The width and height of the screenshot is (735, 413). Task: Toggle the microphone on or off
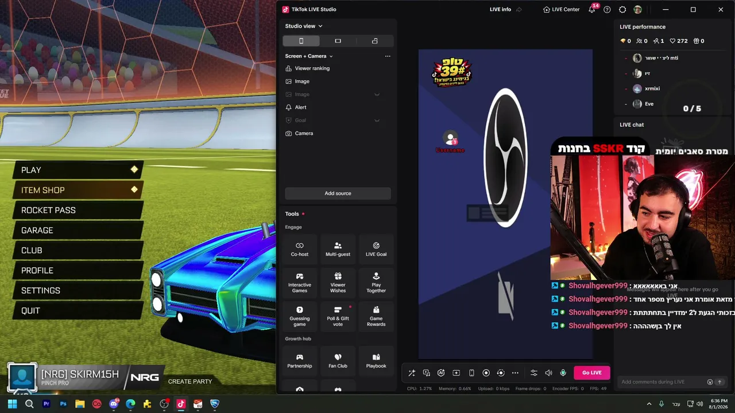(x=563, y=373)
